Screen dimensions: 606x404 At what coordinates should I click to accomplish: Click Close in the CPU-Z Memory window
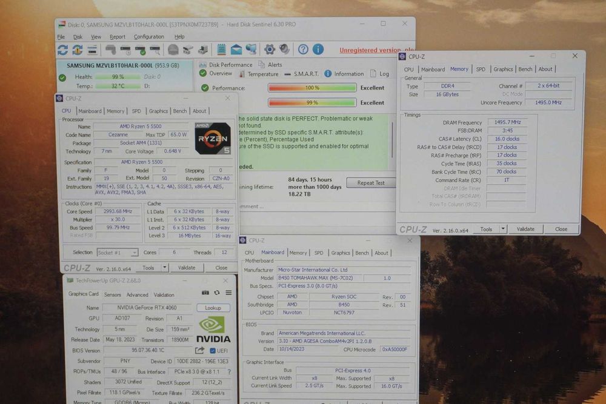click(561, 229)
